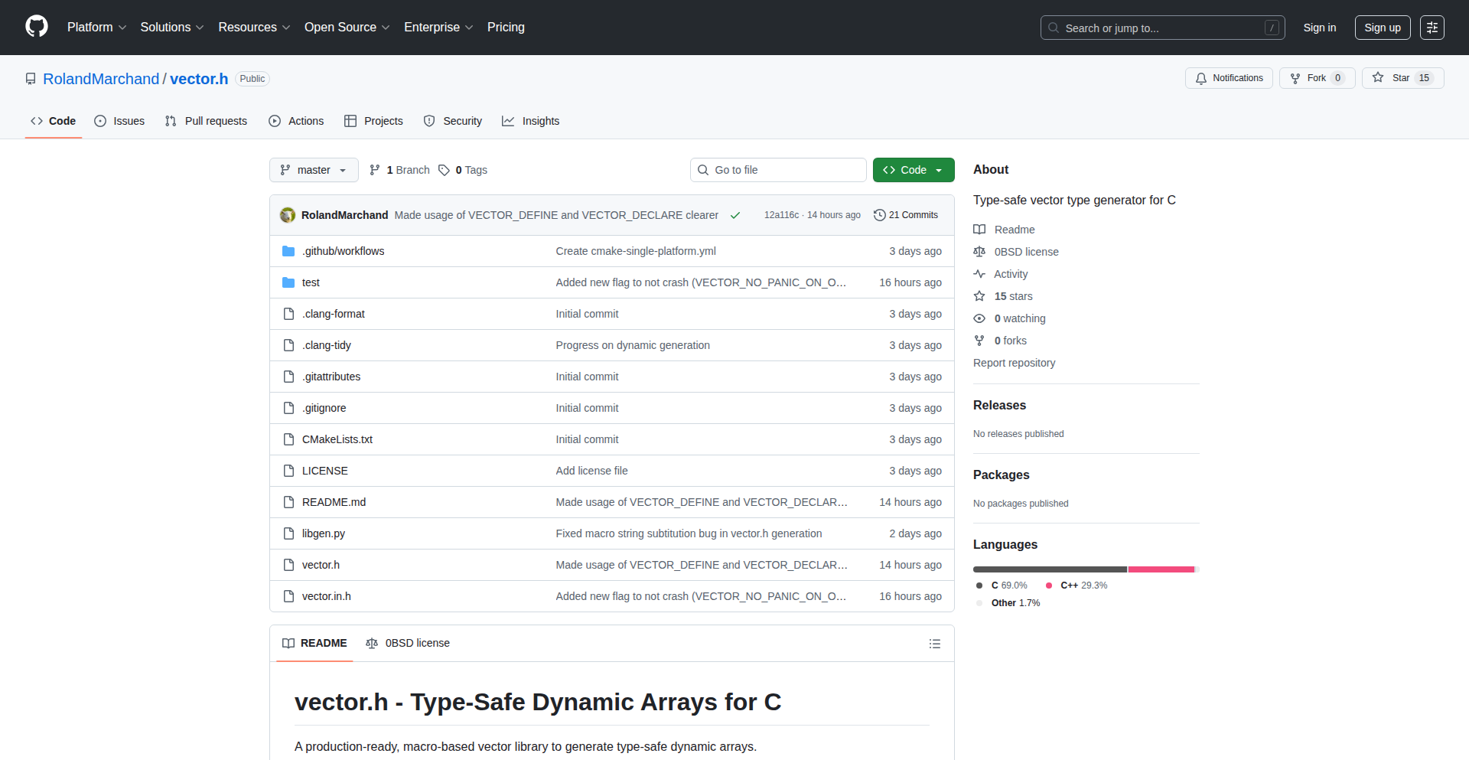
Task: Switch to the Actions tab
Action: click(296, 121)
